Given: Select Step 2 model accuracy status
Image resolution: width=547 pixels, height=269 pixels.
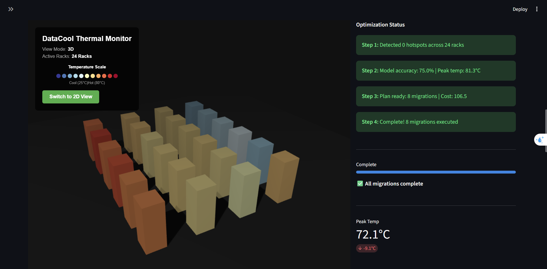Looking at the screenshot, I should pos(436,71).
